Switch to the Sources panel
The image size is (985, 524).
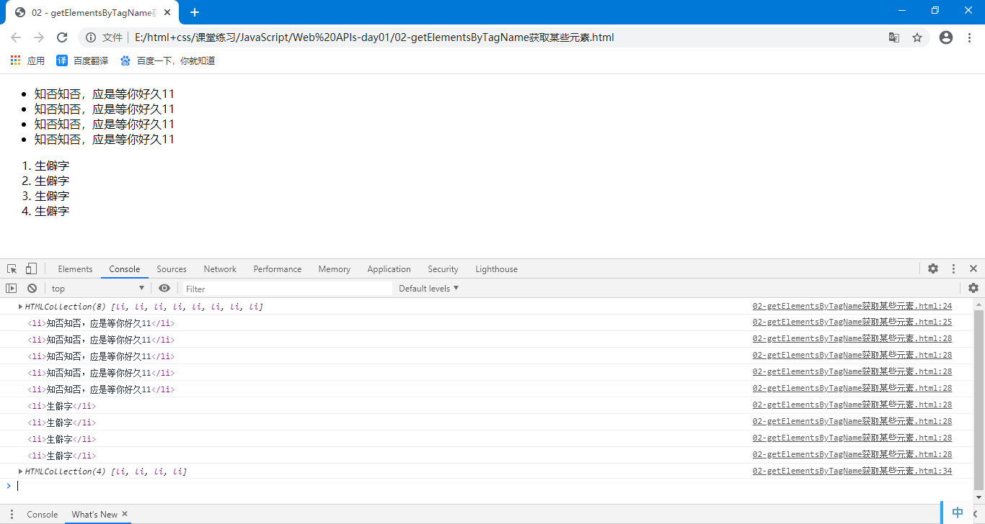[x=172, y=269]
